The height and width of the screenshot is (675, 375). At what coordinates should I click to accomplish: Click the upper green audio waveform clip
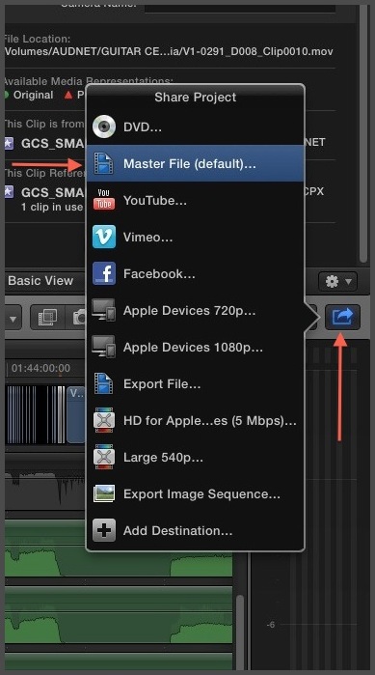pyautogui.click(x=119, y=548)
